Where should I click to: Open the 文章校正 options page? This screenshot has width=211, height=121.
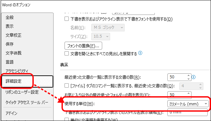(x=14, y=35)
